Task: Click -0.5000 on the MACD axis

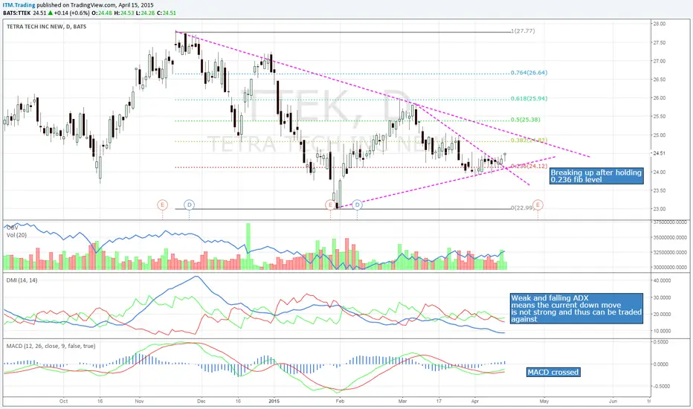Action: point(660,387)
